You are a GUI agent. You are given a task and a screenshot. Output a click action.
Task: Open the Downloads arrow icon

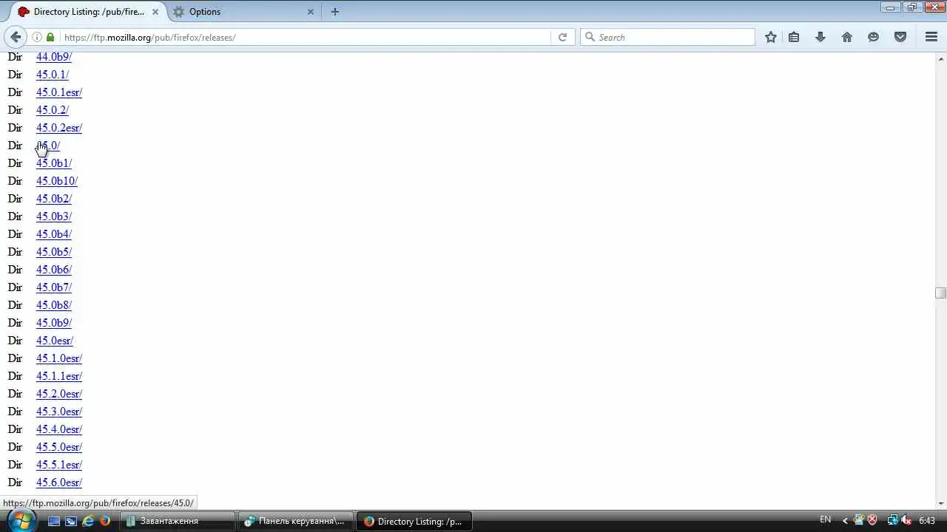tap(820, 37)
